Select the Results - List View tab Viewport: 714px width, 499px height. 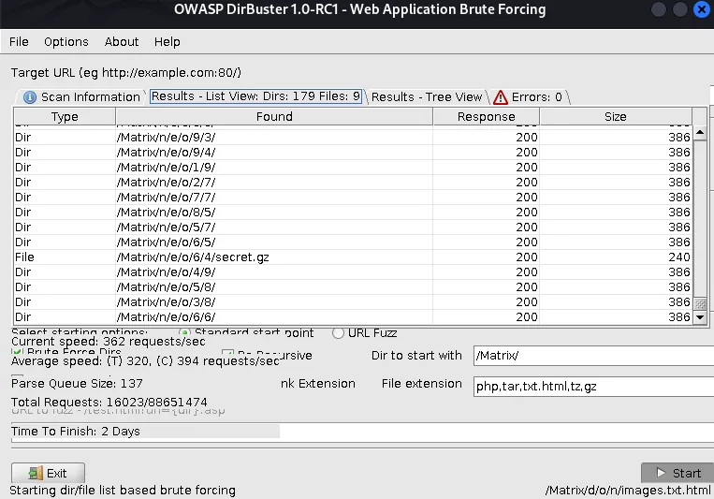click(255, 96)
